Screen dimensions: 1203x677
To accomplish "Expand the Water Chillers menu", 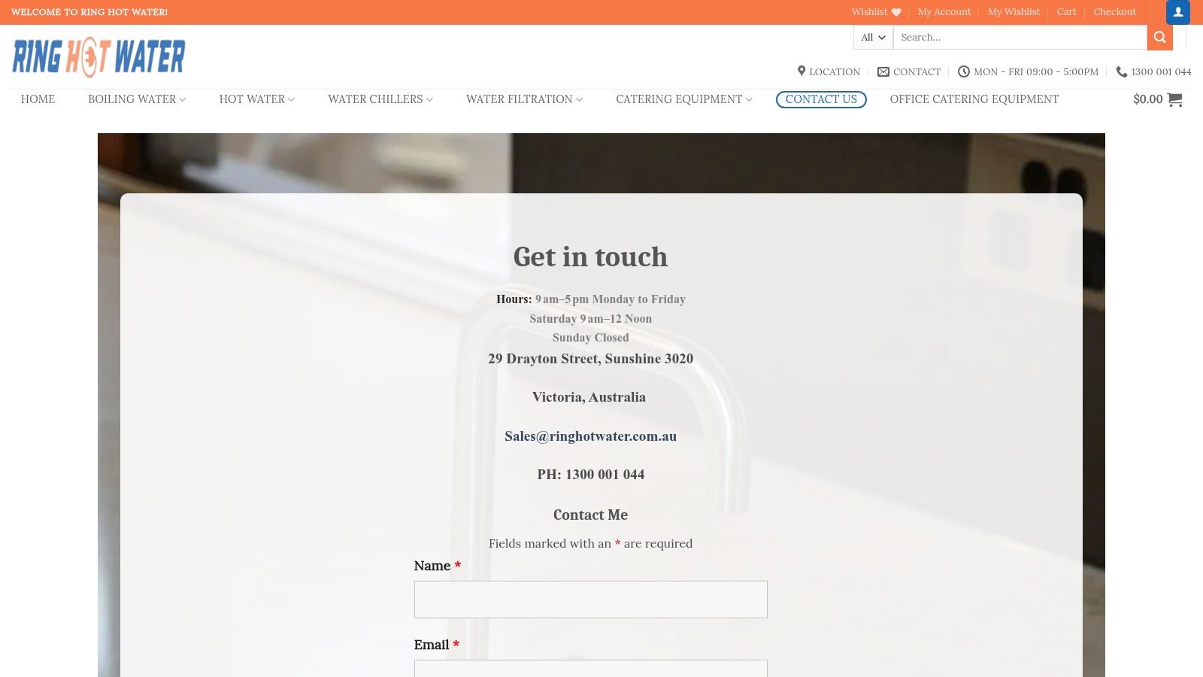I will pos(380,99).
